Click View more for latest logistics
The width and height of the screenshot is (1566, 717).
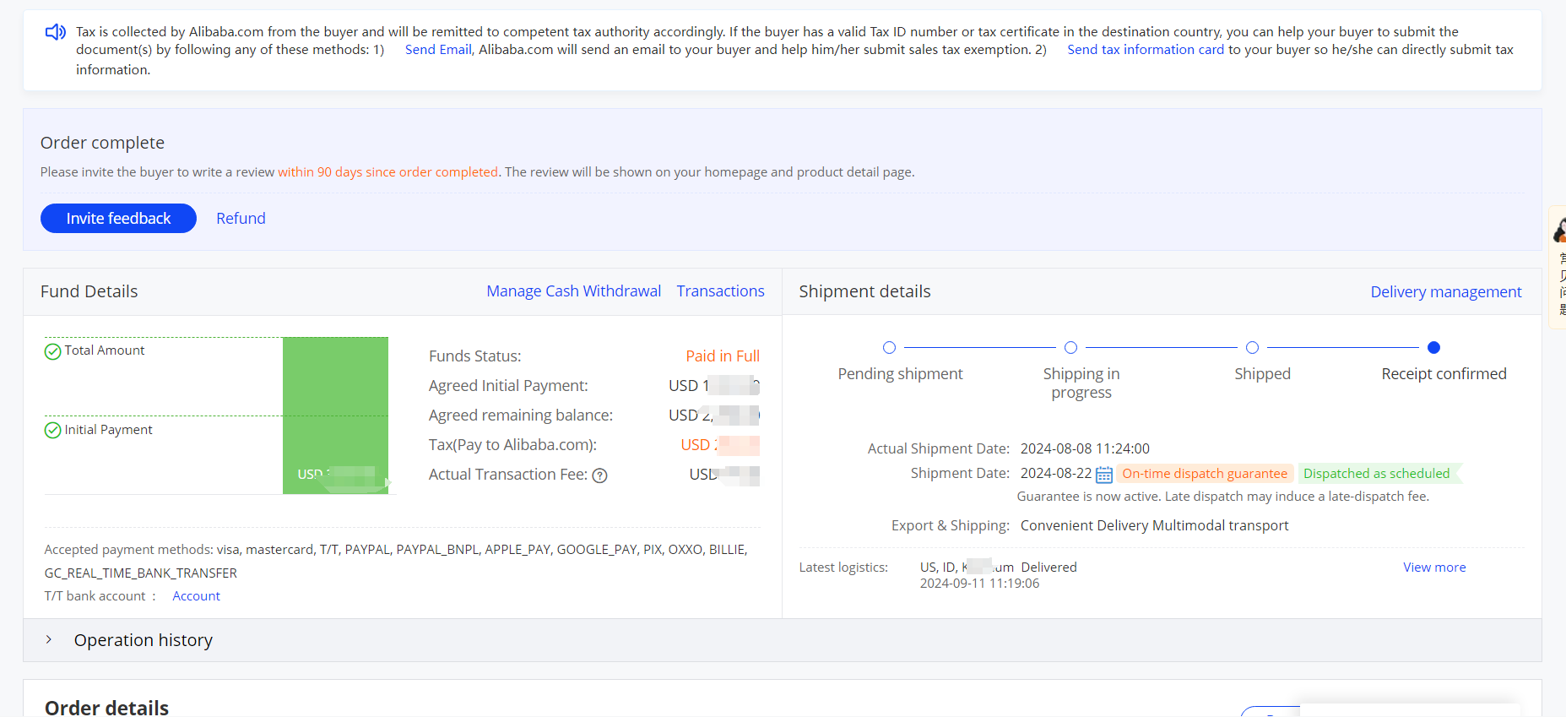1434,568
